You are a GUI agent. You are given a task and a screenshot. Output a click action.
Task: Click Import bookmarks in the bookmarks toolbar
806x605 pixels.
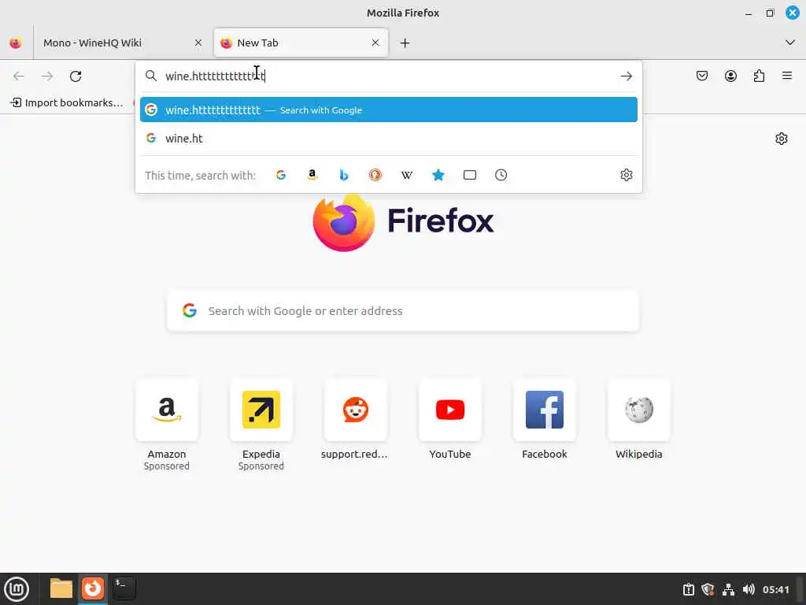(68, 103)
